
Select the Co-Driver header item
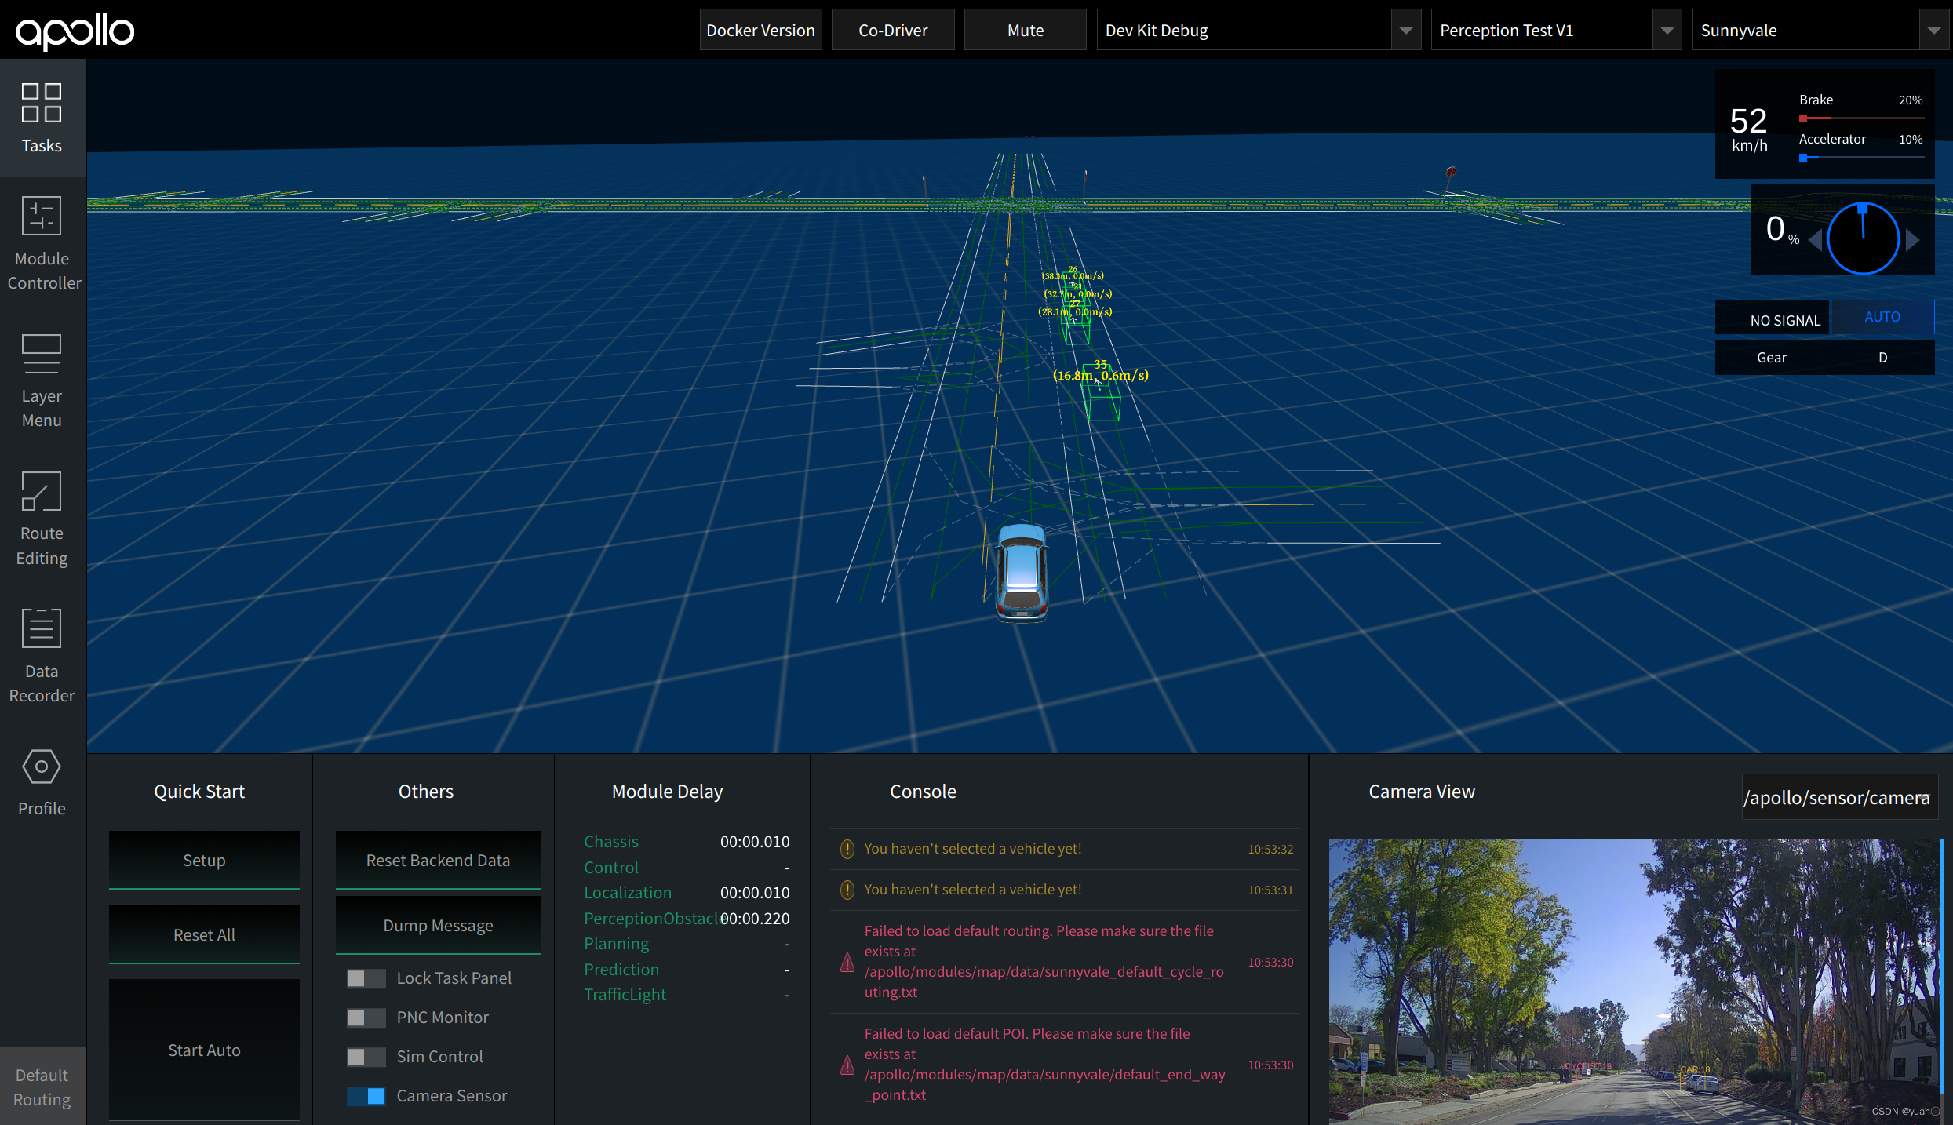coord(893,31)
